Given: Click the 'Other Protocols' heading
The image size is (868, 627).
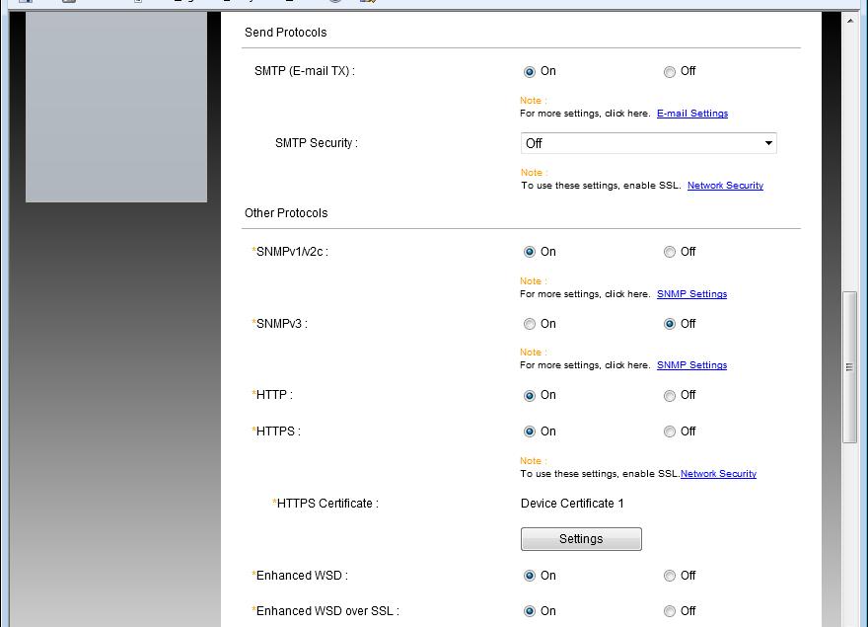Looking at the screenshot, I should (x=286, y=213).
